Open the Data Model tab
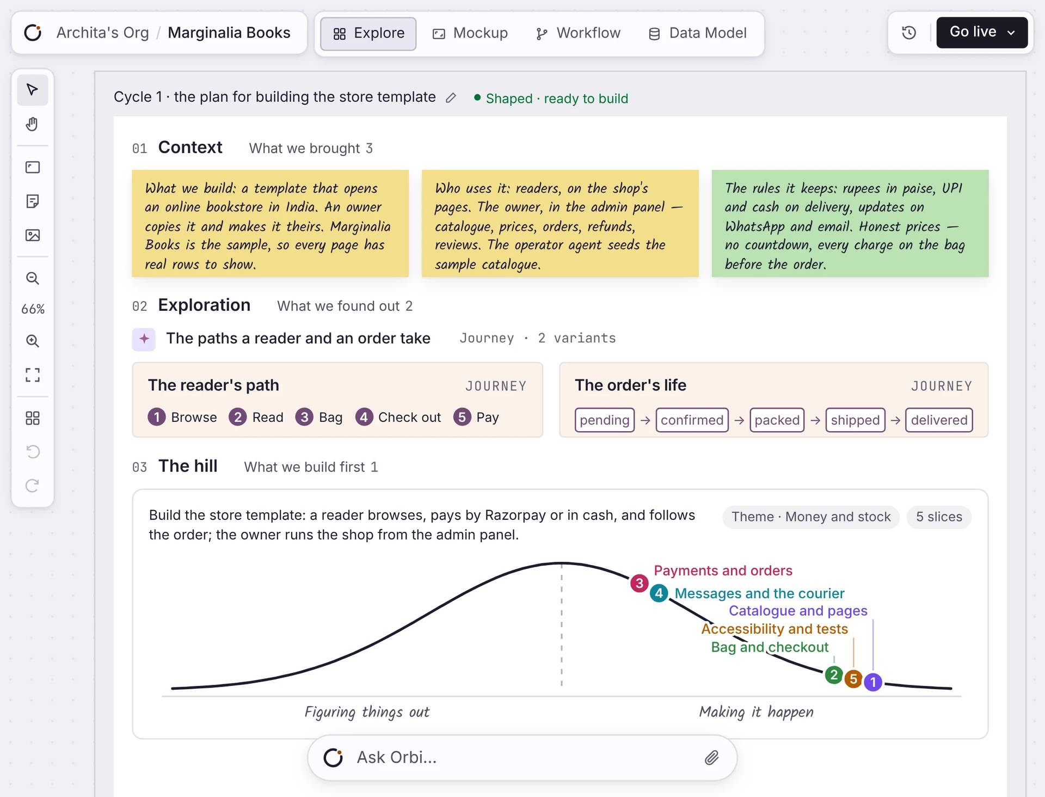The height and width of the screenshot is (797, 1045). pyautogui.click(x=697, y=33)
